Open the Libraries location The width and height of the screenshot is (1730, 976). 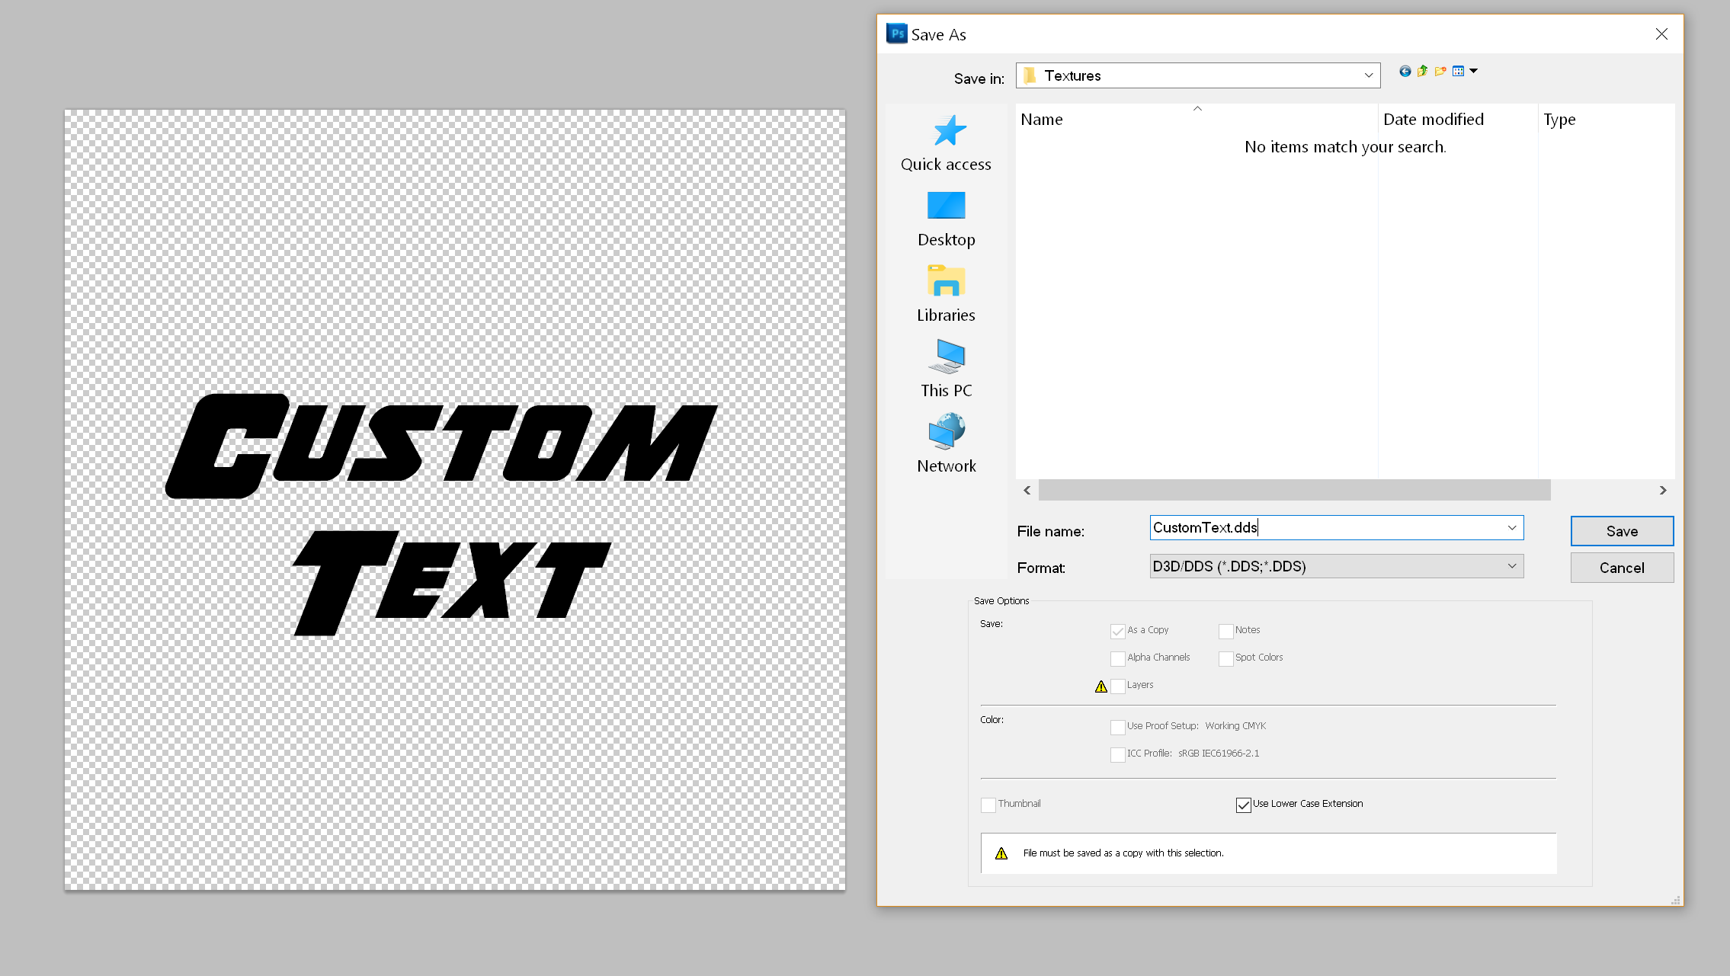coord(946,295)
